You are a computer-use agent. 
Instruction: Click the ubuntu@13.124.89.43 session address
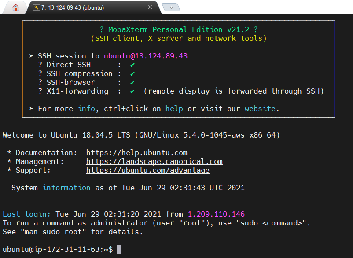[145, 56]
